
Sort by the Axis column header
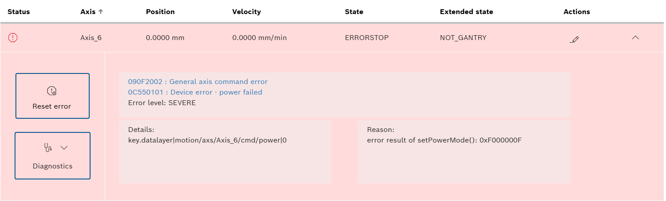click(x=87, y=12)
